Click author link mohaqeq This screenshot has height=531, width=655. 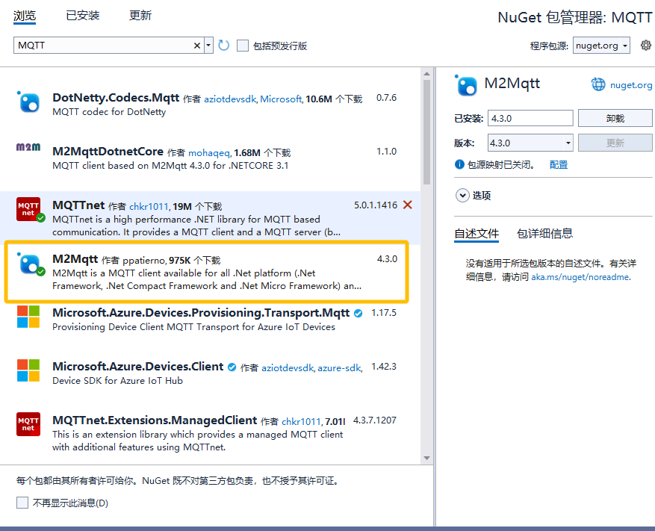[x=209, y=153]
